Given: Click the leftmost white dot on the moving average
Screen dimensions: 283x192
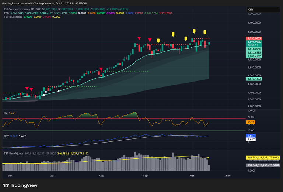Looking at the screenshot, I should (x=41, y=92).
